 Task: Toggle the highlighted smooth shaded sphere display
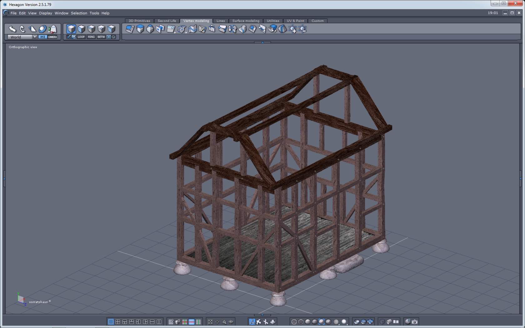322,322
